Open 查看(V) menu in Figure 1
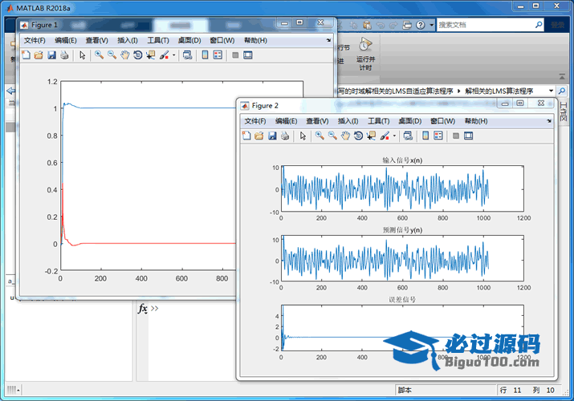Image resolution: width=574 pixels, height=401 pixels. pos(96,41)
